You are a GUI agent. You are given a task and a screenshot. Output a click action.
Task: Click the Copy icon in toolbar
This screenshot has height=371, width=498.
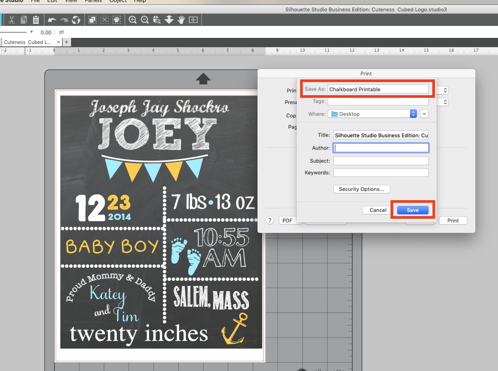tap(24, 20)
